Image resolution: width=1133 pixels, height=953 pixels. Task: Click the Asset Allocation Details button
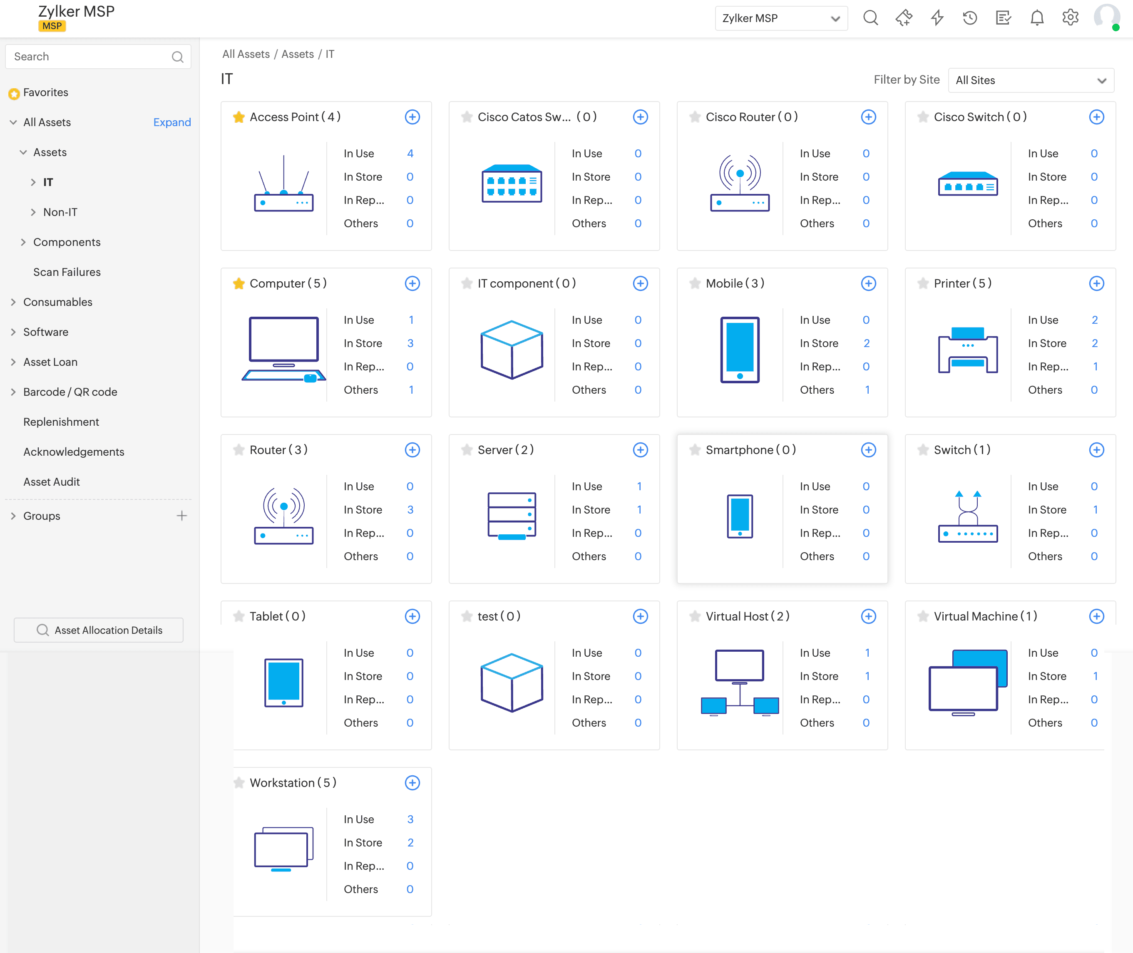[x=98, y=630]
